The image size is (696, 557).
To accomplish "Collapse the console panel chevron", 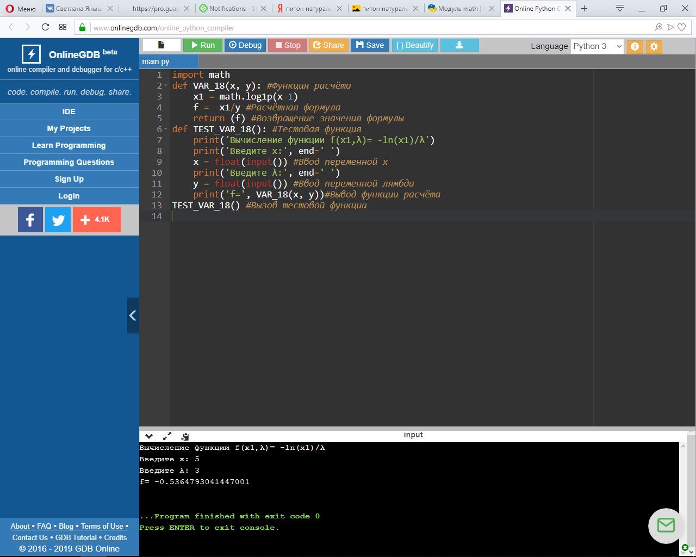I will click(x=149, y=436).
